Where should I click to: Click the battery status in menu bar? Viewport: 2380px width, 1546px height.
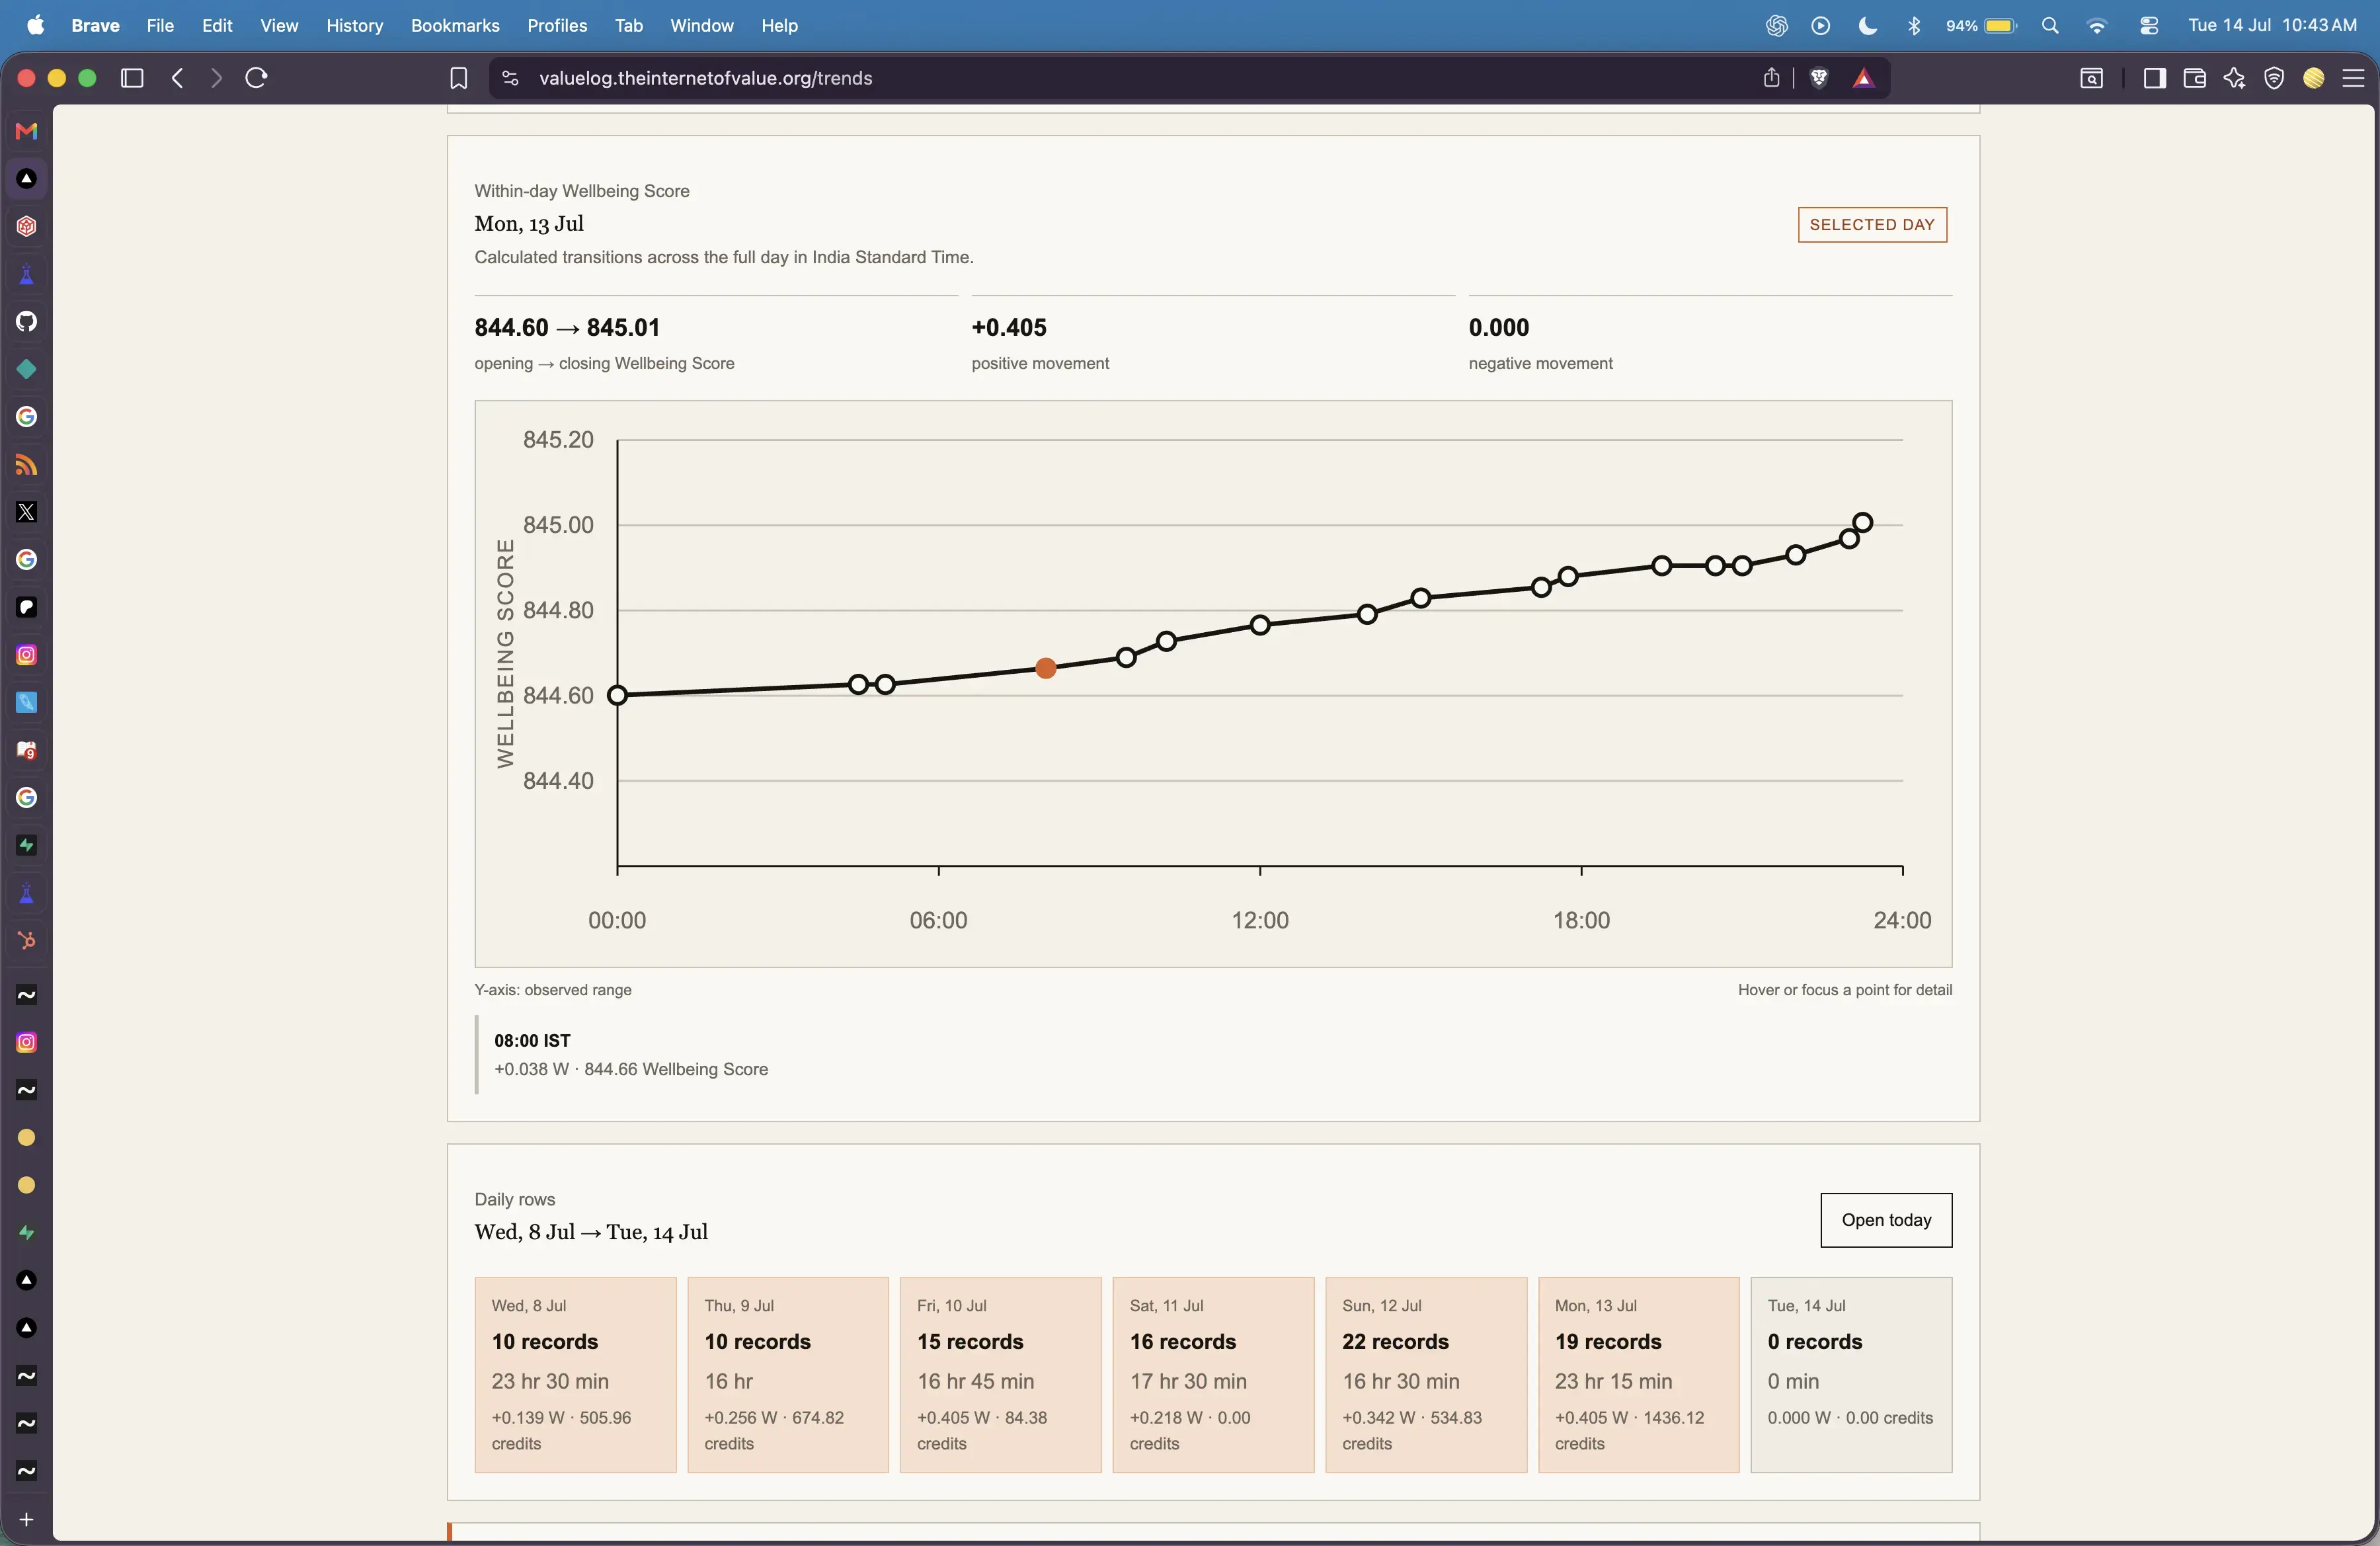pos(1981,26)
